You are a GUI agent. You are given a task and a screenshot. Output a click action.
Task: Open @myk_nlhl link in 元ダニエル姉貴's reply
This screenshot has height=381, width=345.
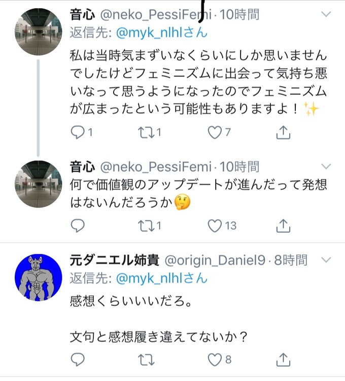click(161, 278)
